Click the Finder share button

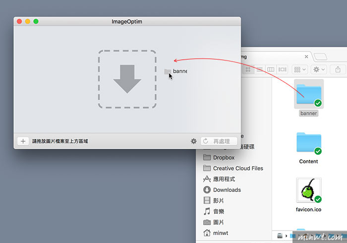pos(338,69)
